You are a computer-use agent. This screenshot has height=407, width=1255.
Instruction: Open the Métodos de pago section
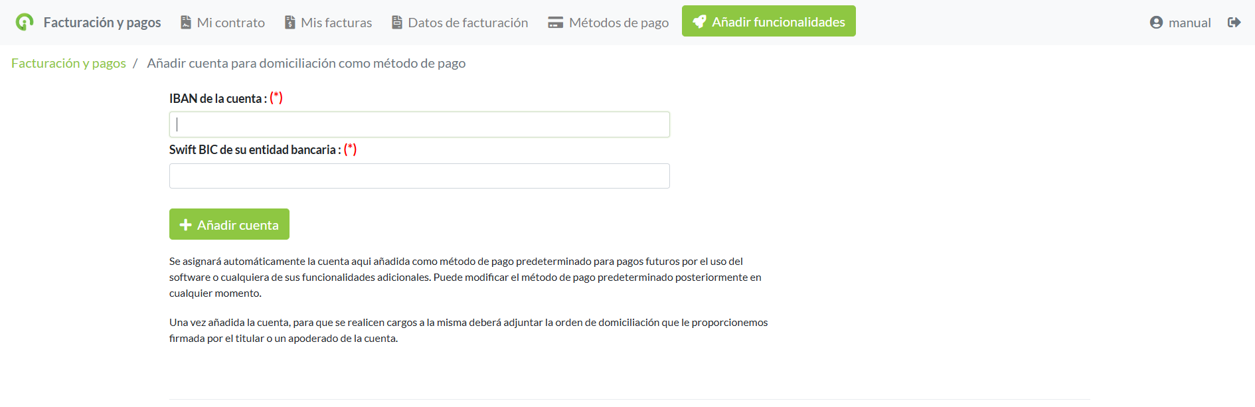click(618, 23)
